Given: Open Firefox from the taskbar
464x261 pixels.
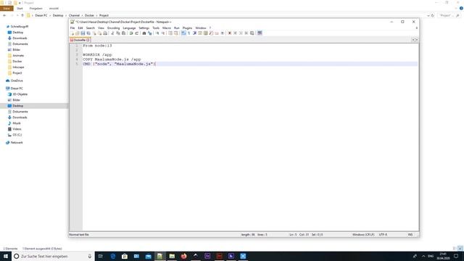Looking at the screenshot, I should click(183, 256).
